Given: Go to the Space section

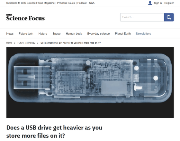Looking at the screenshot, I should 57,34.
